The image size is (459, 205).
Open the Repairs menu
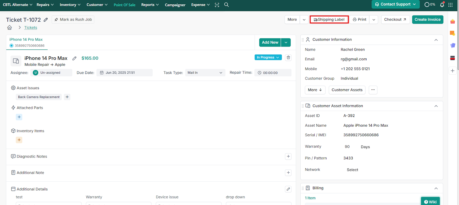click(45, 5)
